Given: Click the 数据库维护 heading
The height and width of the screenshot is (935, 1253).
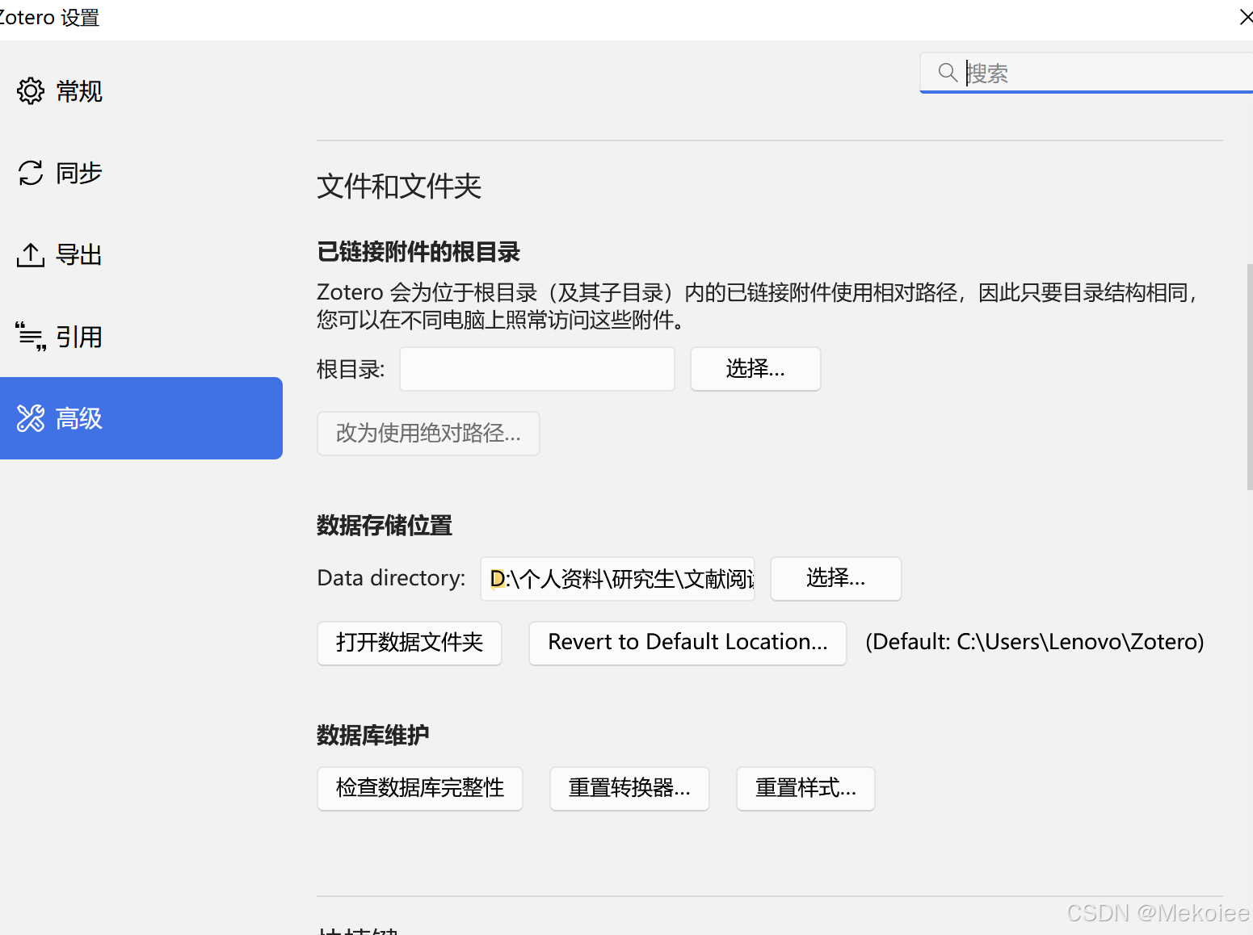Looking at the screenshot, I should (373, 736).
